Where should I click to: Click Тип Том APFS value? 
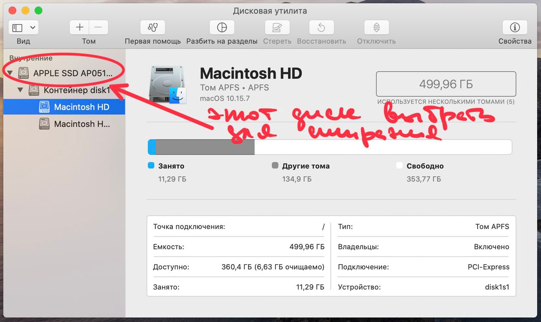coord(492,226)
